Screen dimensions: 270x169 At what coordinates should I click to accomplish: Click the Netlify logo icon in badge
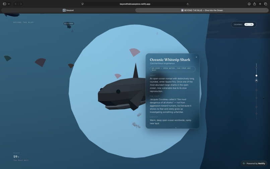coord(244,164)
